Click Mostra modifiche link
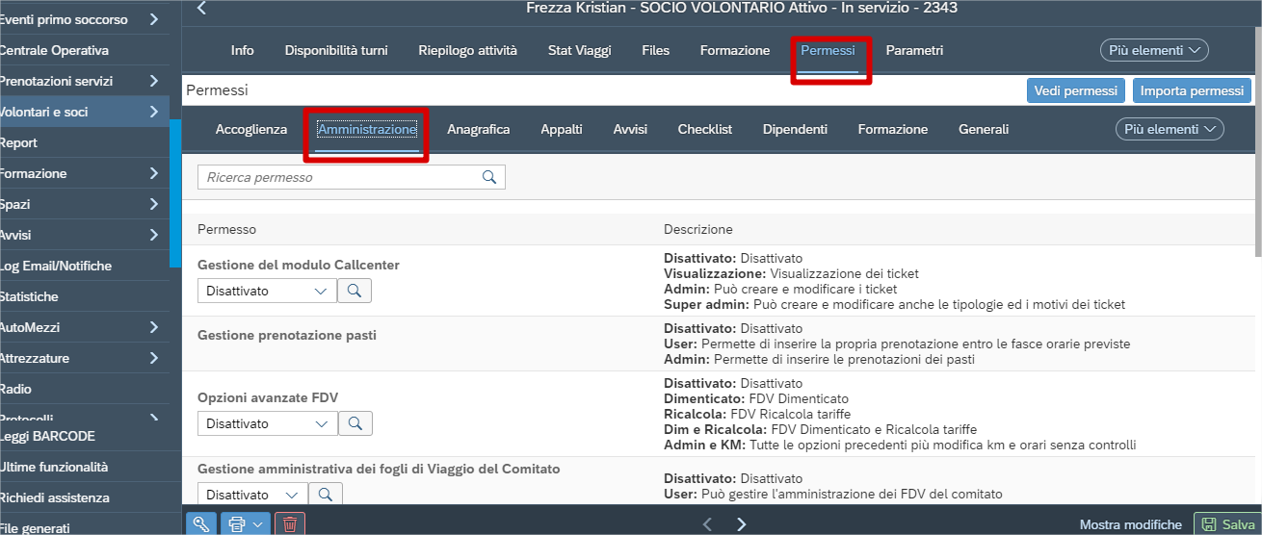The image size is (1262, 535). (1130, 524)
